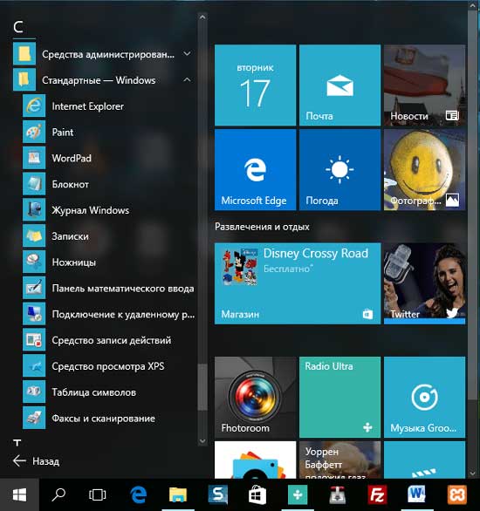Click the Windows Start button

click(x=19, y=494)
